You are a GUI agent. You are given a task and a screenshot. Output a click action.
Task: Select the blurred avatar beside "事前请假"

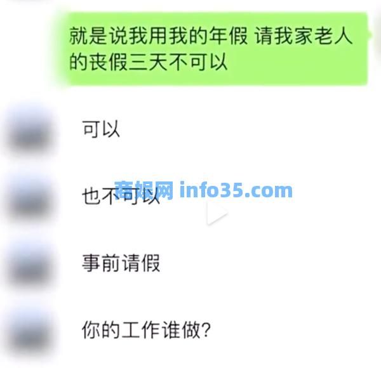coord(29,265)
